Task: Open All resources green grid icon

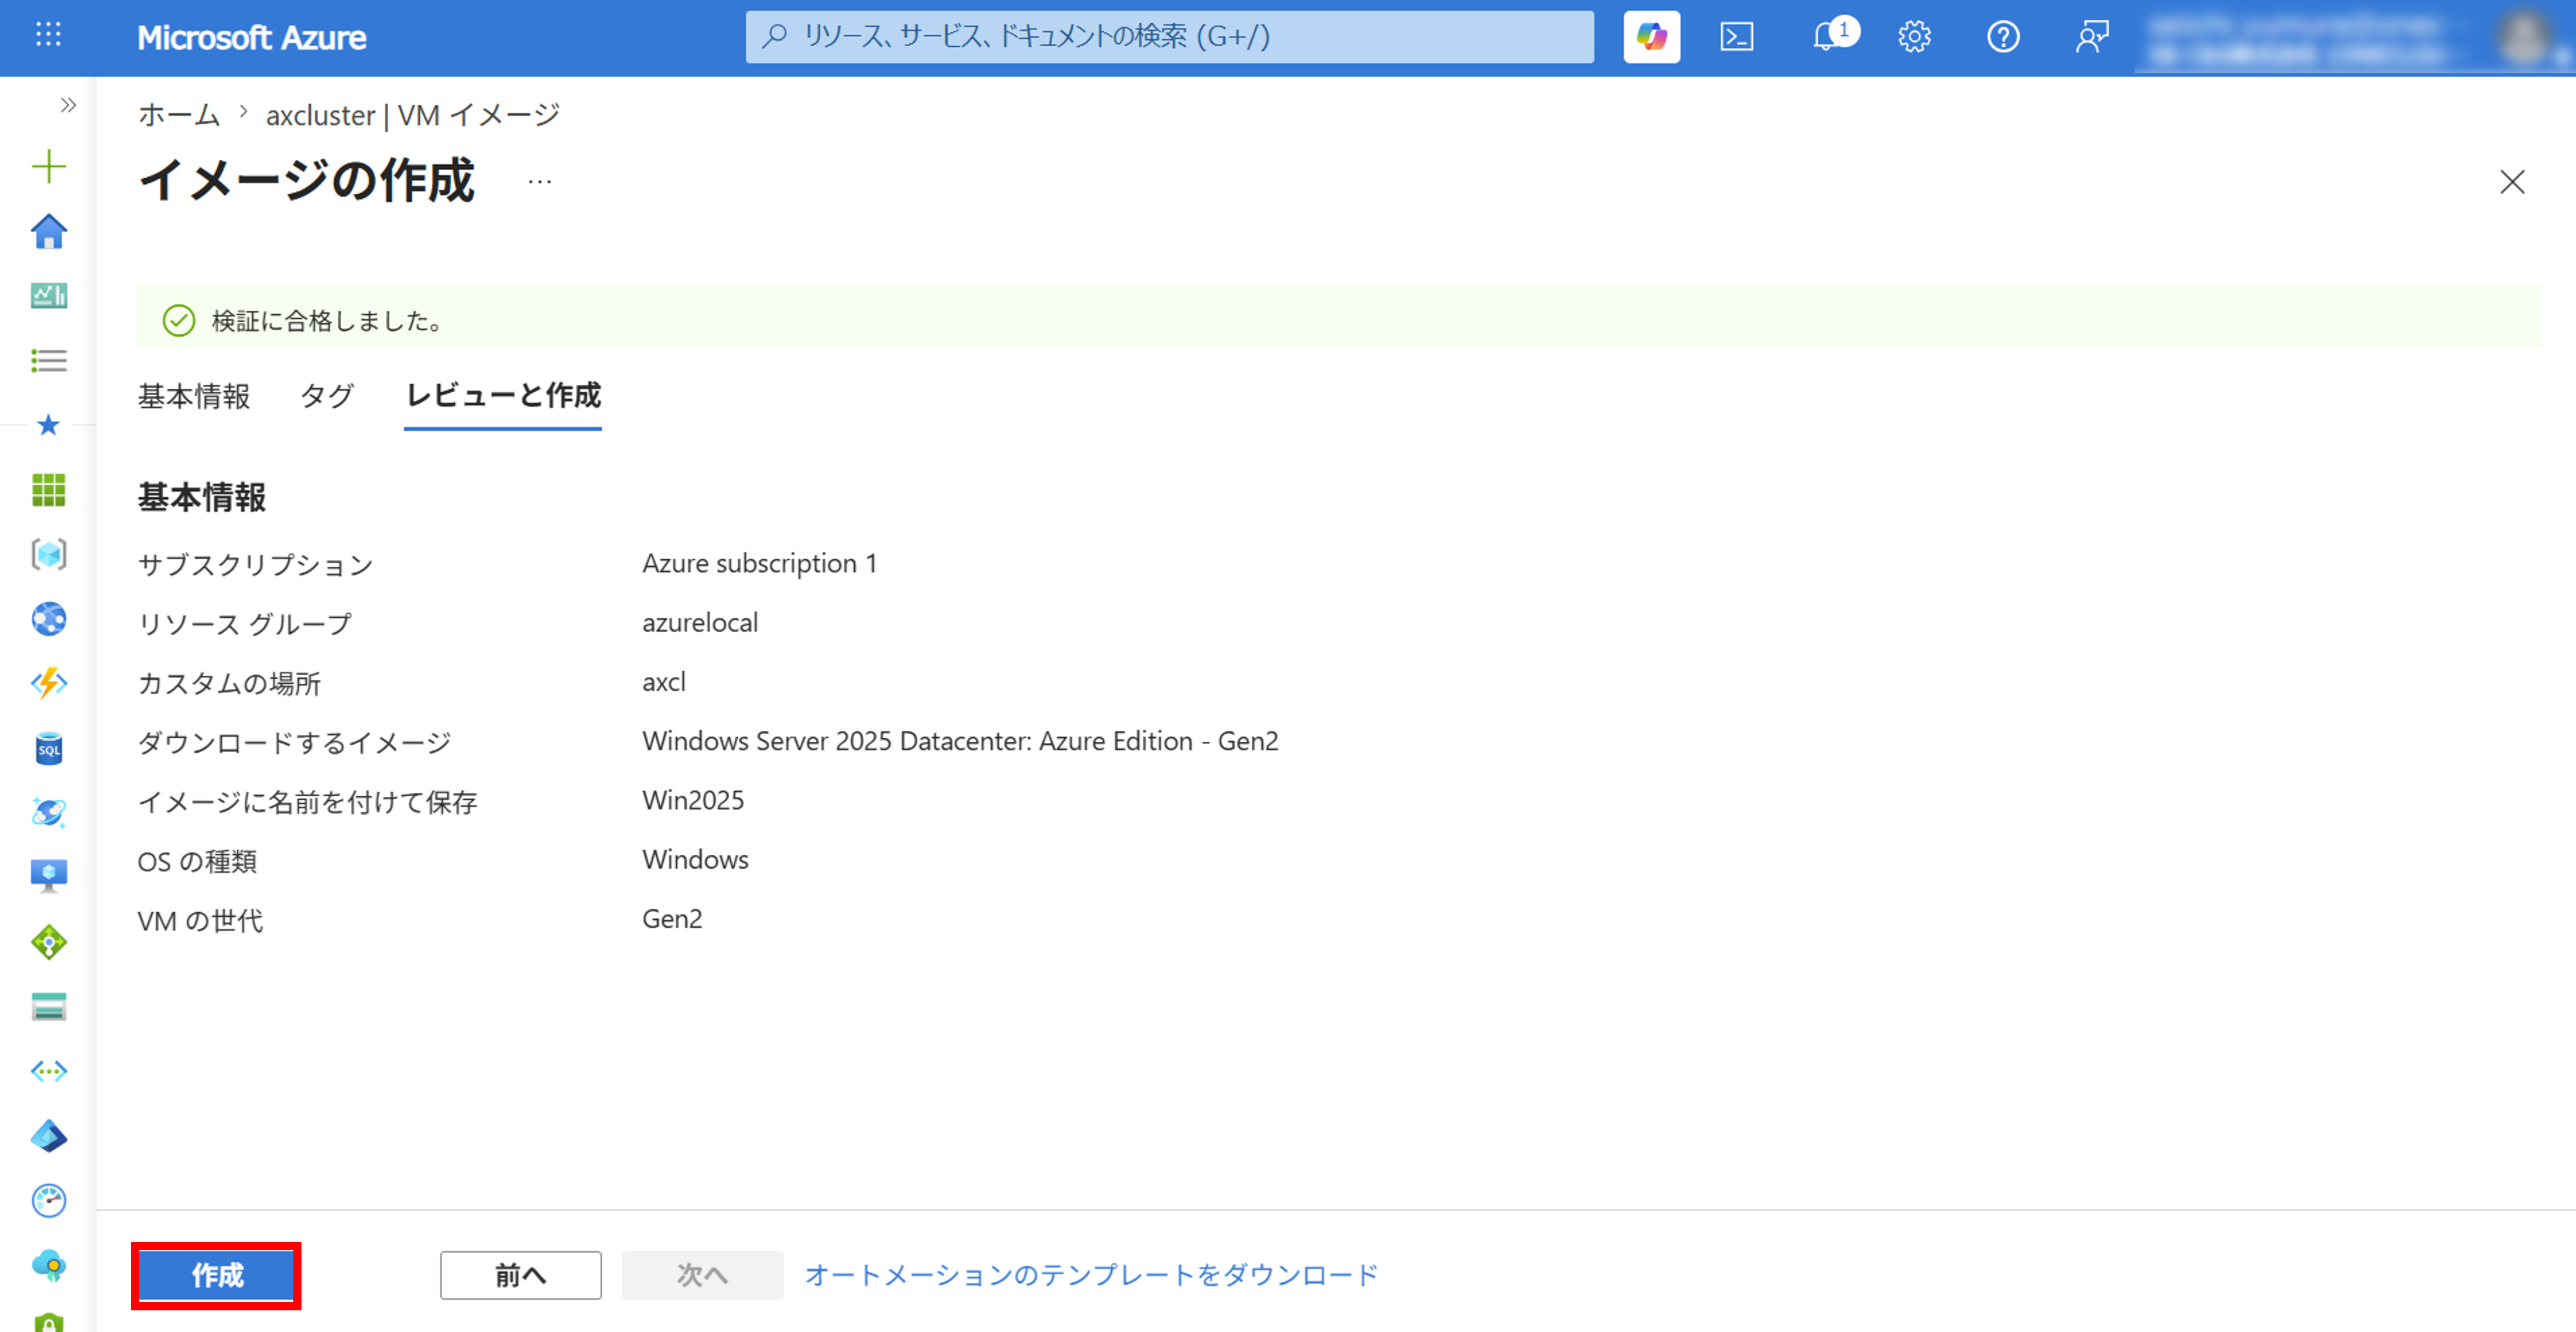Action: coord(48,490)
